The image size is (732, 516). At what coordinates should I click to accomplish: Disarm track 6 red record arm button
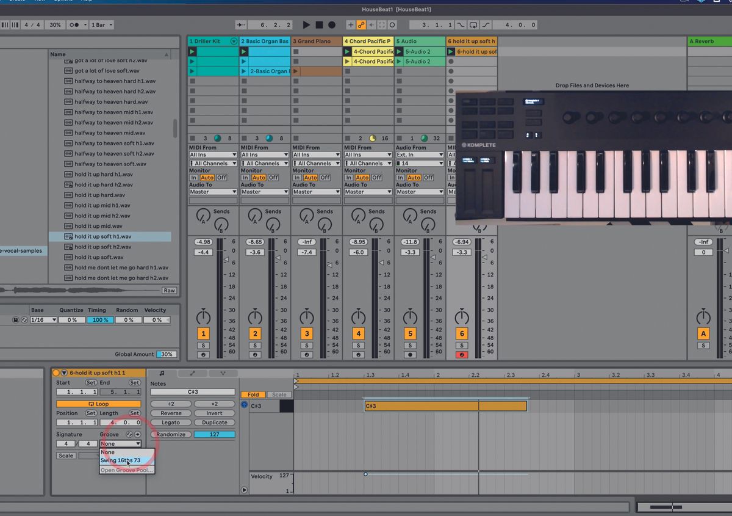(x=462, y=355)
